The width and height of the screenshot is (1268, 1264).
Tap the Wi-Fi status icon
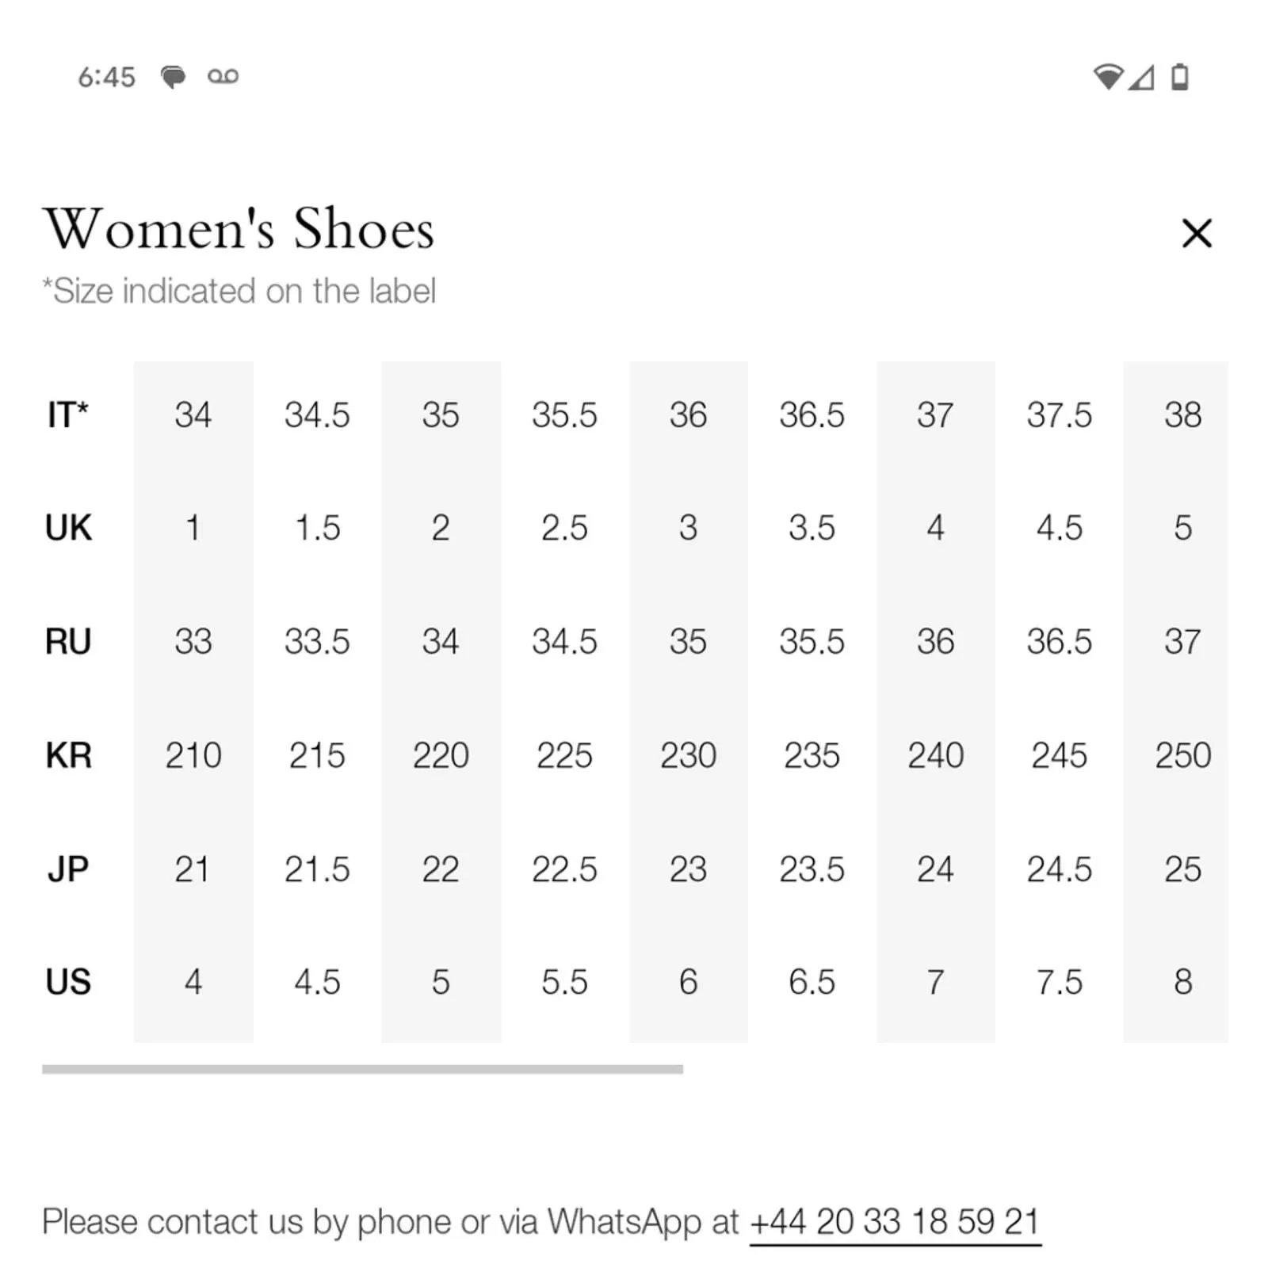pos(1108,77)
